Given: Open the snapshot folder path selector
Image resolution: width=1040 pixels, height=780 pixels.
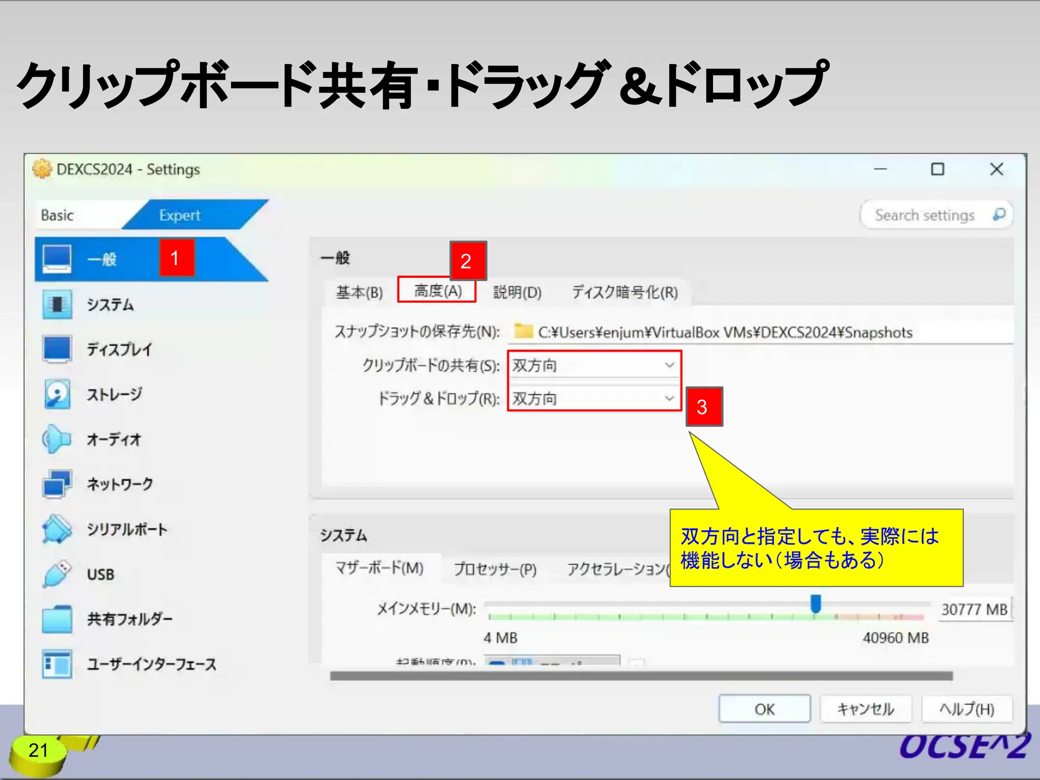Looking at the screenshot, I should coord(761,332).
